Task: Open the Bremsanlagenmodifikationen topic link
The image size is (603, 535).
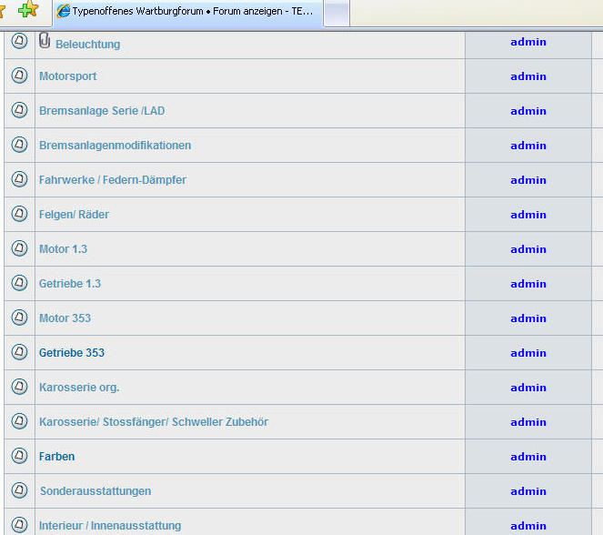Action: 115,146
